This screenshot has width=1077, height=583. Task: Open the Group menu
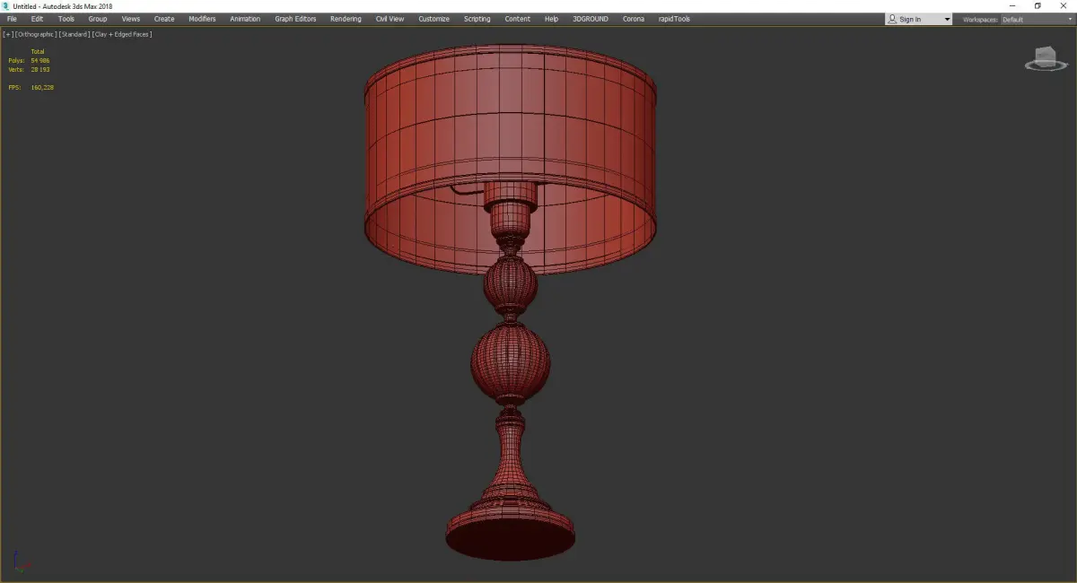click(98, 19)
